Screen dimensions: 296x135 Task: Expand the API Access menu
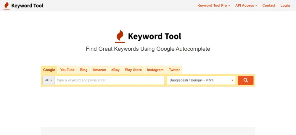pyautogui.click(x=246, y=6)
